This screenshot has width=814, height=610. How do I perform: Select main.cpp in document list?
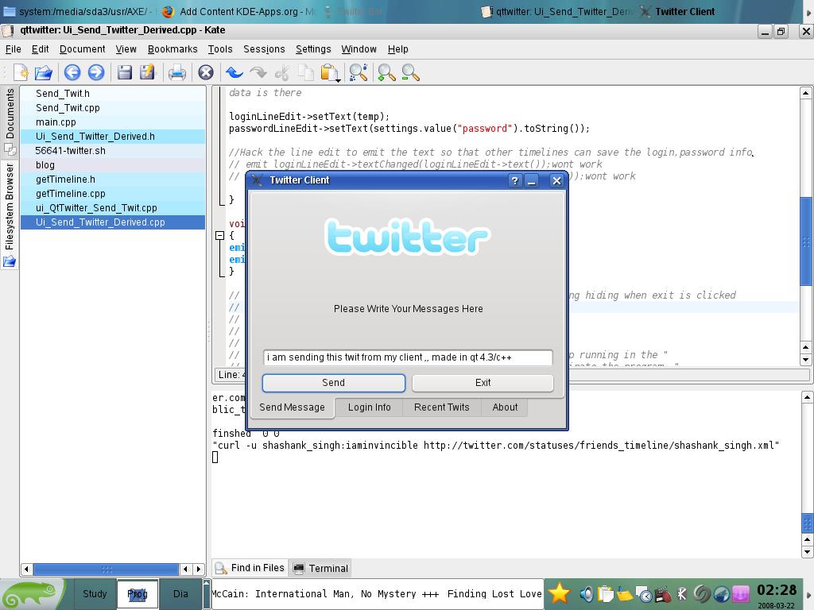(x=113, y=122)
